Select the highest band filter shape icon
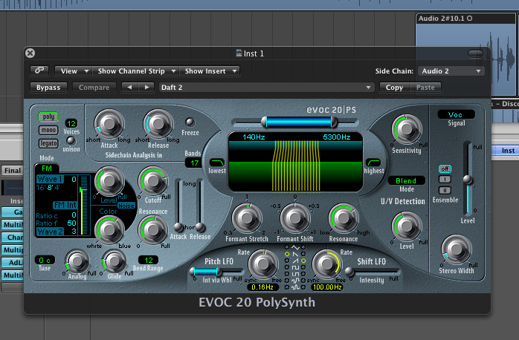Viewport: 519px width, 340px height. [x=373, y=163]
